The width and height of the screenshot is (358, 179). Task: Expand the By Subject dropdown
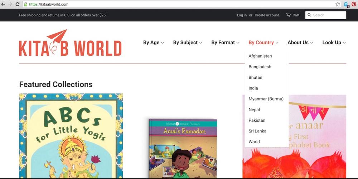pyautogui.click(x=187, y=43)
